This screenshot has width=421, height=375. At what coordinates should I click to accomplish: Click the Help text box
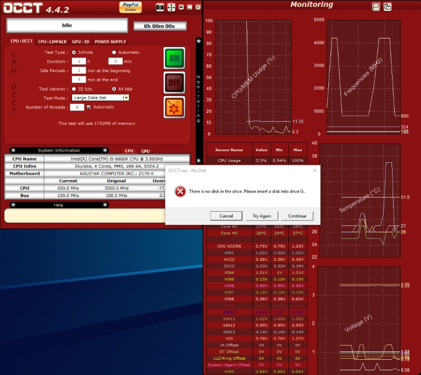click(x=85, y=215)
